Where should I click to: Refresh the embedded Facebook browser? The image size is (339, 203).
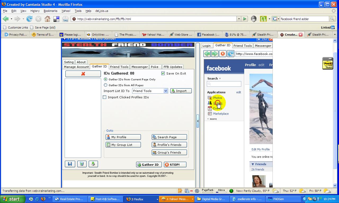coord(231,54)
